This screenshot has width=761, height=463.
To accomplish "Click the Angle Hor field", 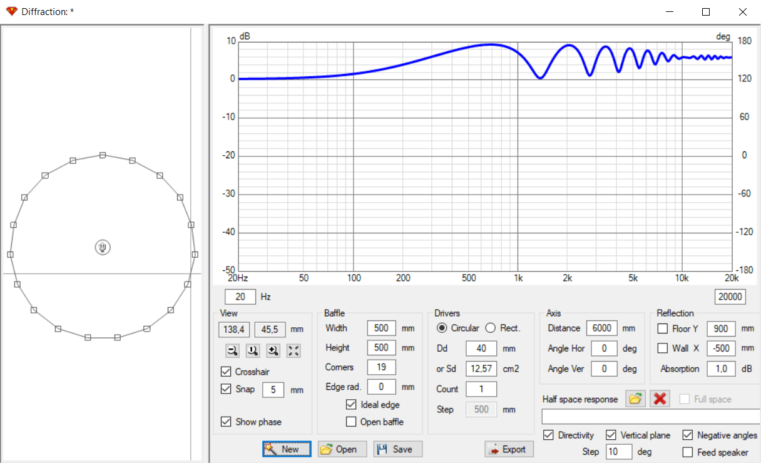I will pyautogui.click(x=605, y=349).
